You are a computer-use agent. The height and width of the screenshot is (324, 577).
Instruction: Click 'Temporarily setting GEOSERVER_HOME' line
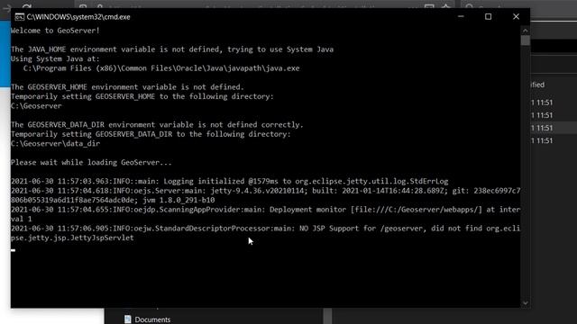tap(142, 96)
